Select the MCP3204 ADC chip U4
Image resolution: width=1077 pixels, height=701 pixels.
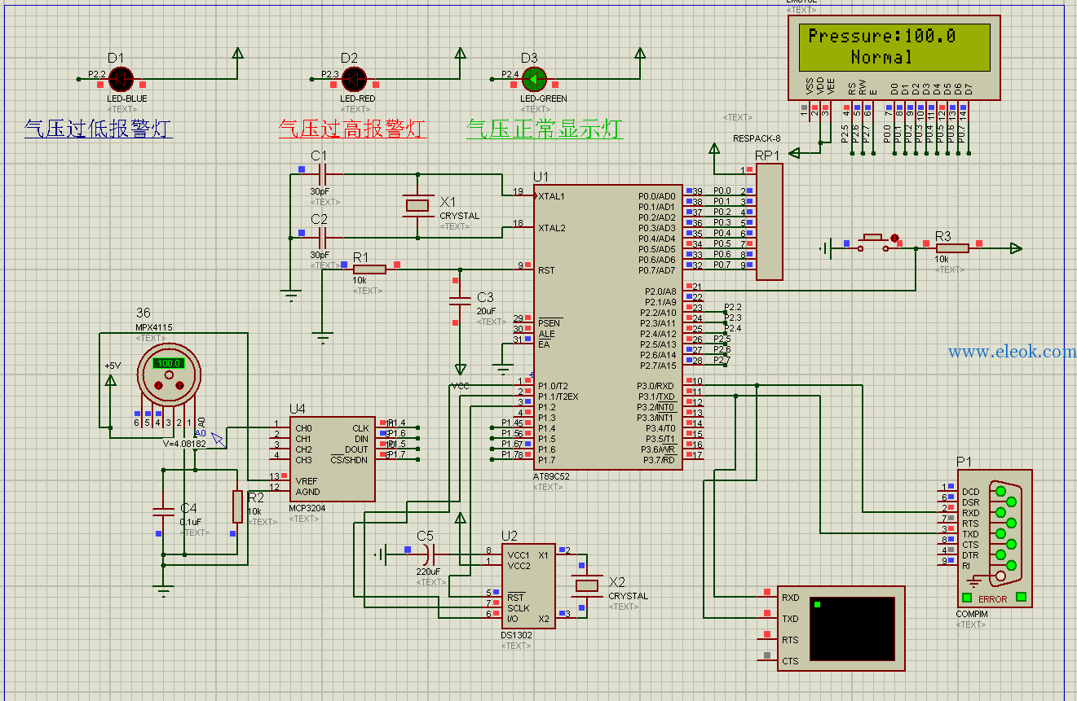(332, 459)
